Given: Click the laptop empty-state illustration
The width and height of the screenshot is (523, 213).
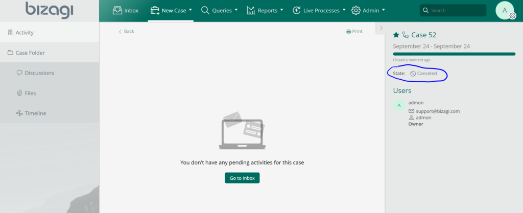Looking at the screenshot, I should [x=242, y=130].
